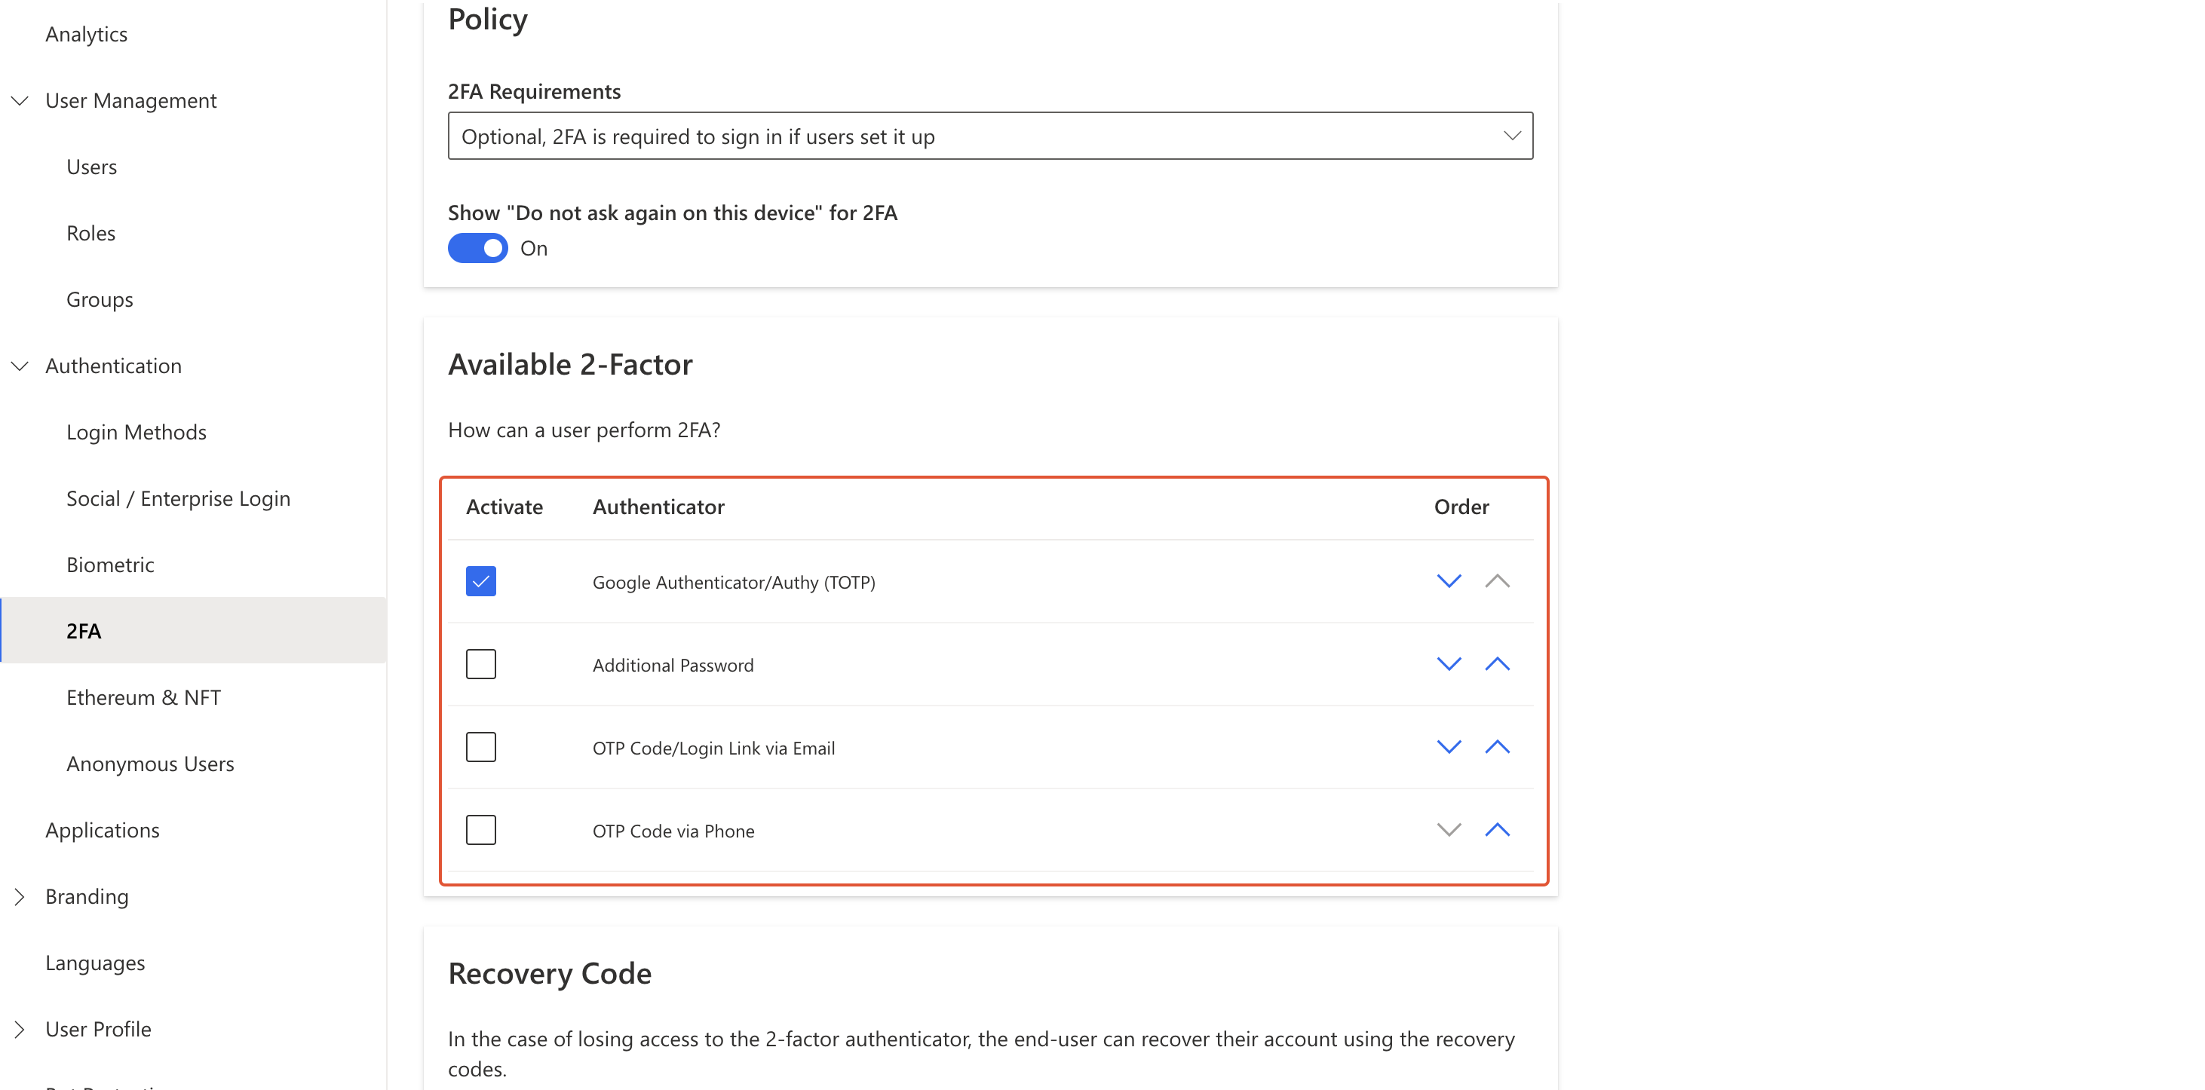Move Additional Password down in order
The width and height of the screenshot is (2205, 1090).
click(1449, 664)
